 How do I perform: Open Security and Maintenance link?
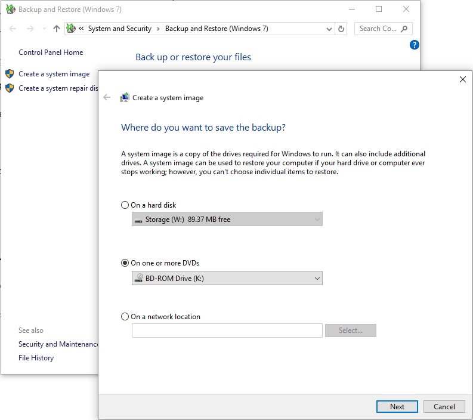coord(58,344)
